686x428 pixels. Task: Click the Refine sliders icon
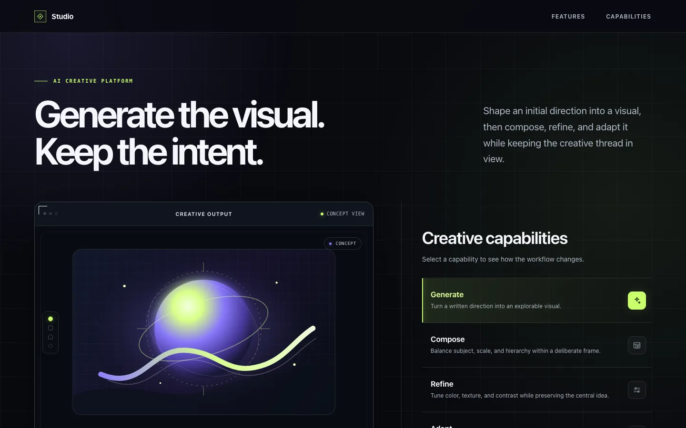[637, 390]
